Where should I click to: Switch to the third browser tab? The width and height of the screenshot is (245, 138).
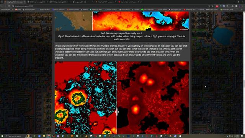pos(60,2)
